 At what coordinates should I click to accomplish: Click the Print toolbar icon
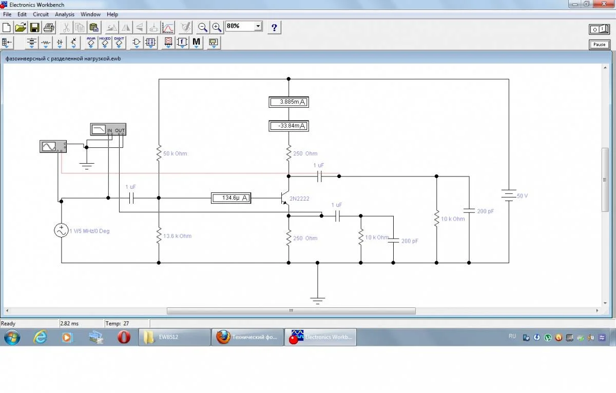tap(49, 27)
